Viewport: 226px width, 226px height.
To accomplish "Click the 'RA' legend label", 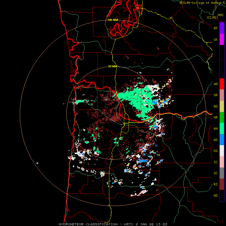I will pyautogui.click(x=215, y=129).
